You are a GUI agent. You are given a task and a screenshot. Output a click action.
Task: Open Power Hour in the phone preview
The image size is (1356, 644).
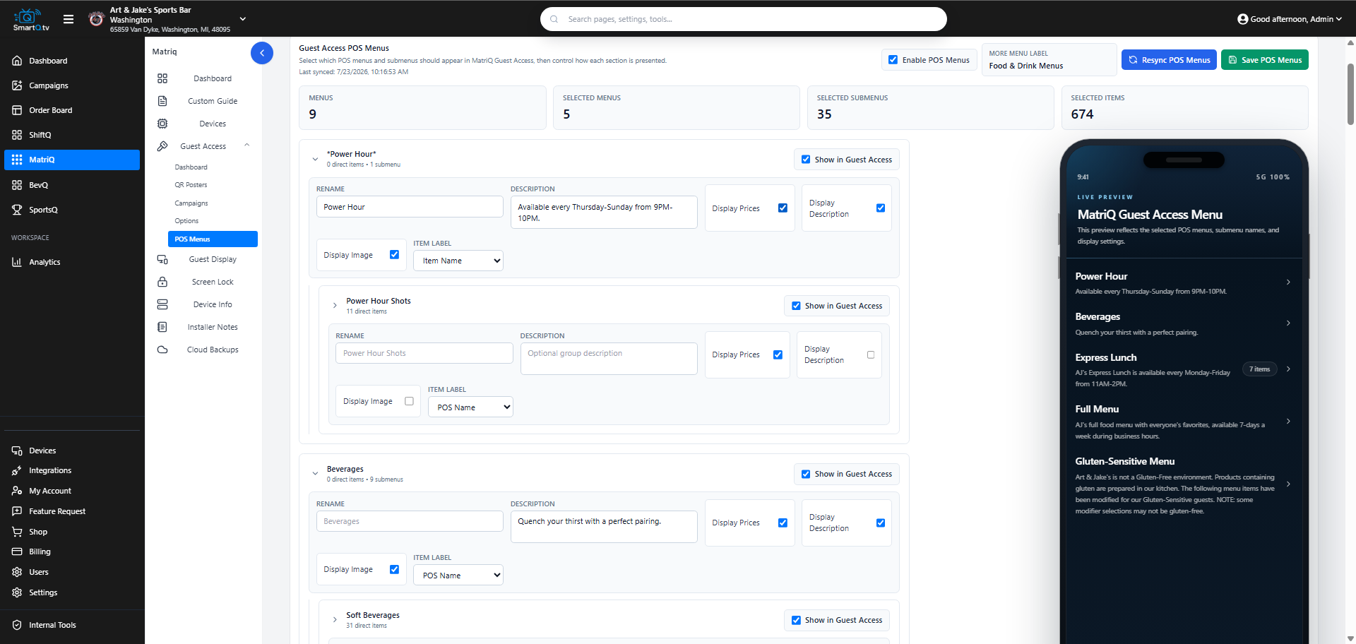coord(1183,282)
